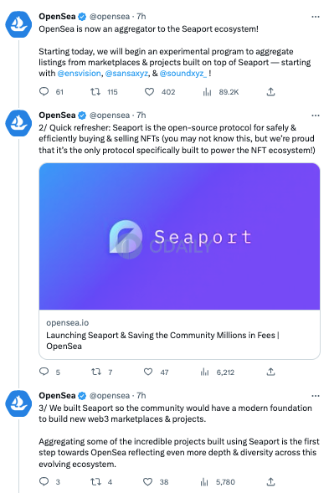Image resolution: width=329 pixels, height=493 pixels.
Task: Open more options on third tweet
Action: pos(315,396)
